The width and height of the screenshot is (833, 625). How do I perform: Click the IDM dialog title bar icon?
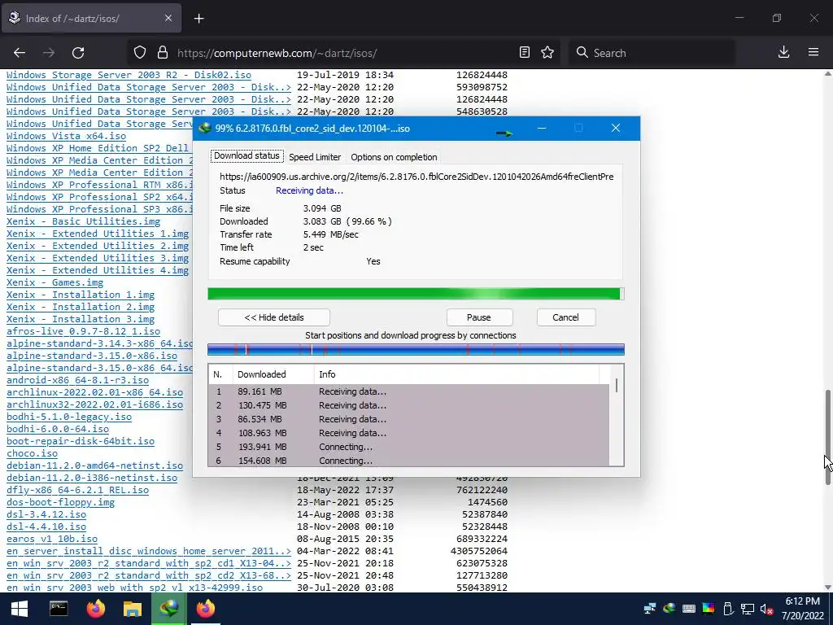tap(204, 128)
